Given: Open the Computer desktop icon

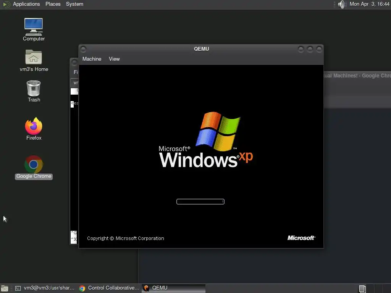Looking at the screenshot, I should tap(34, 29).
